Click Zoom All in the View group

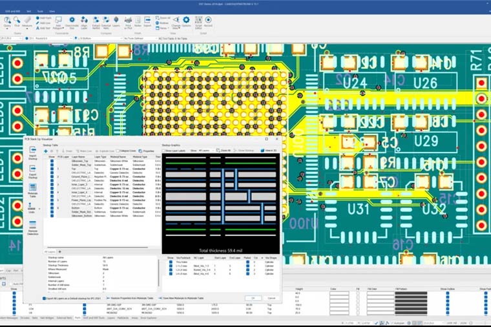(x=163, y=18)
